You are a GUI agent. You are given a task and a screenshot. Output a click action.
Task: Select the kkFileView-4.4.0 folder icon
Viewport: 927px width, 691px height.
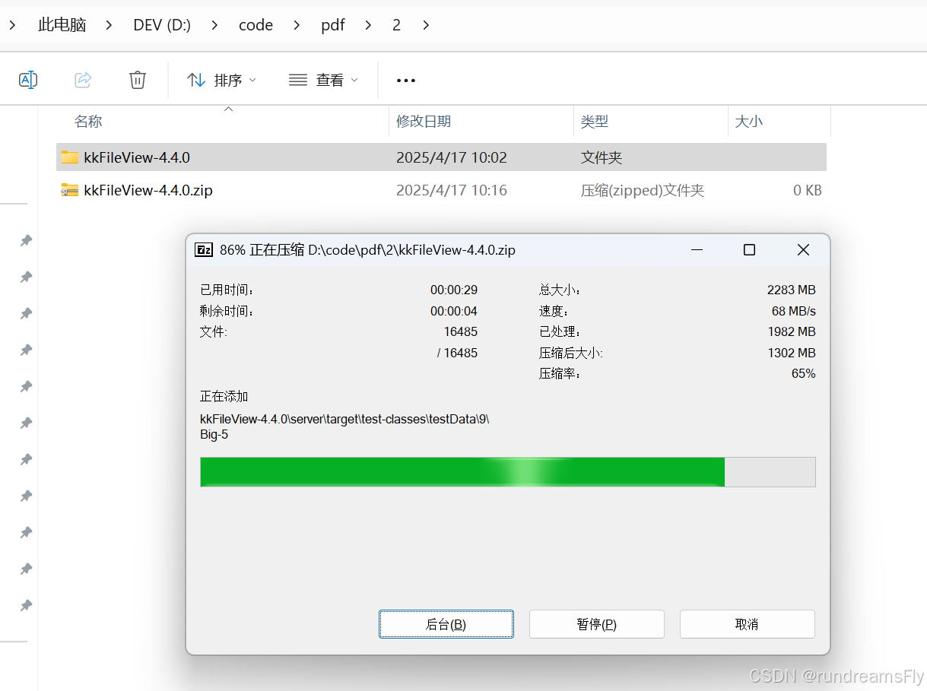pyautogui.click(x=70, y=157)
